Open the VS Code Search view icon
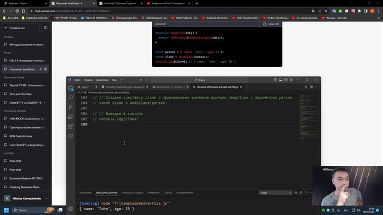383x215 pixels. point(71,97)
